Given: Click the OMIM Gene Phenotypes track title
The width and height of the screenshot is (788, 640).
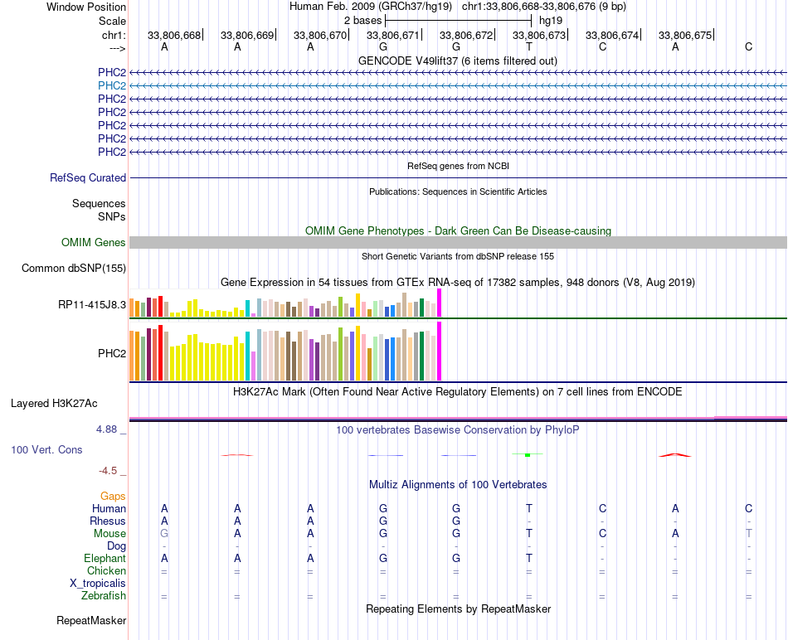Looking at the screenshot, I should (x=458, y=230).
